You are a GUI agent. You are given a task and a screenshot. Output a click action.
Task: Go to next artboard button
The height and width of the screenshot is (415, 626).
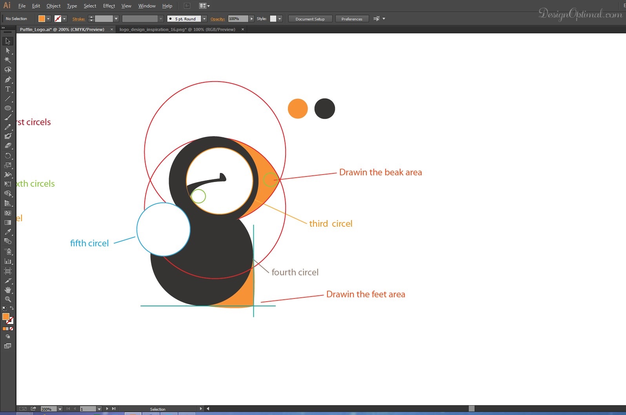(x=107, y=409)
